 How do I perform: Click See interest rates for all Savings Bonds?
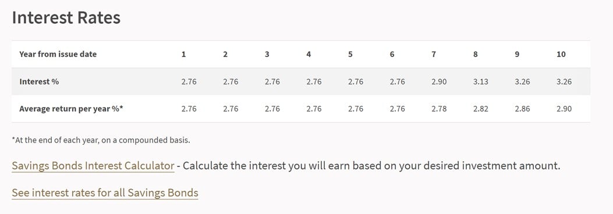click(105, 192)
